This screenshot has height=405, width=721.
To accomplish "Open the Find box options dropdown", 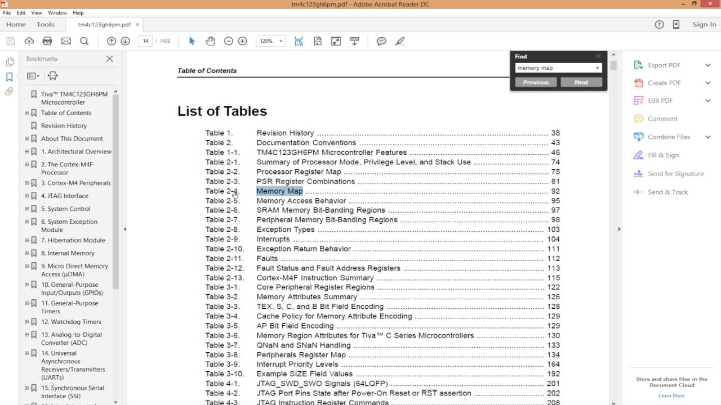I will pyautogui.click(x=597, y=68).
